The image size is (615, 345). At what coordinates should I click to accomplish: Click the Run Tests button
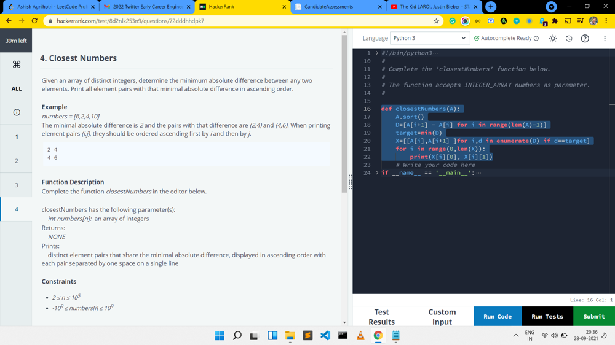click(x=547, y=316)
